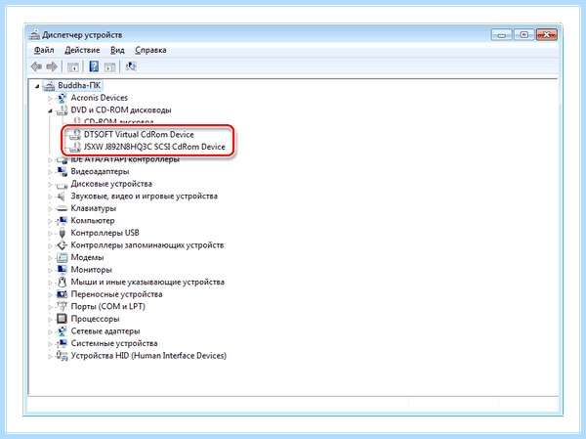Select DTSOFT Virtual CdRom Device
This screenshot has height=439, width=586.
click(139, 135)
